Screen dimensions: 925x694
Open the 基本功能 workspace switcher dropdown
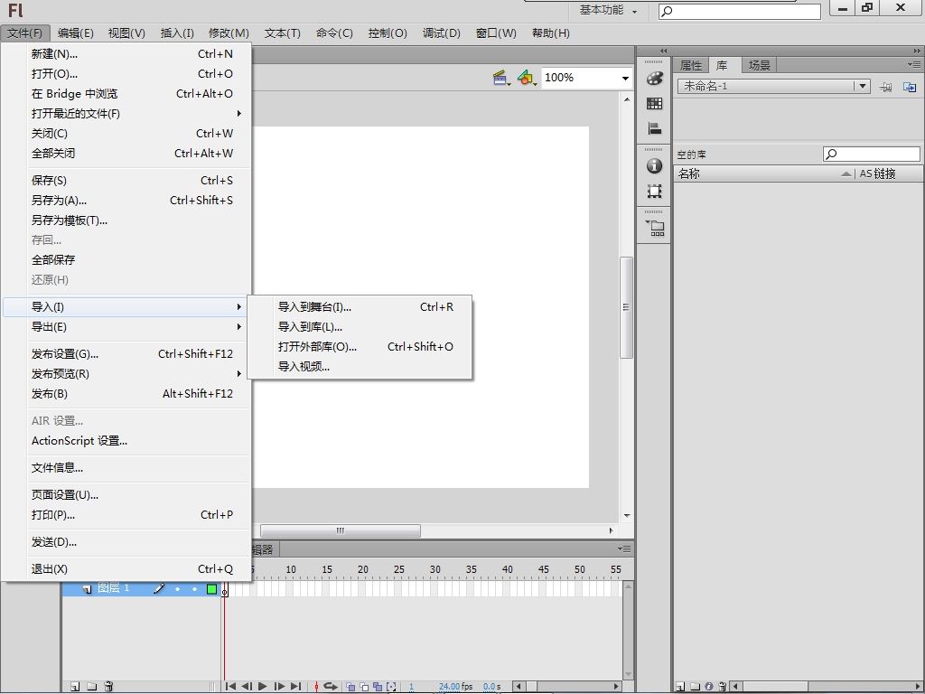(x=608, y=11)
